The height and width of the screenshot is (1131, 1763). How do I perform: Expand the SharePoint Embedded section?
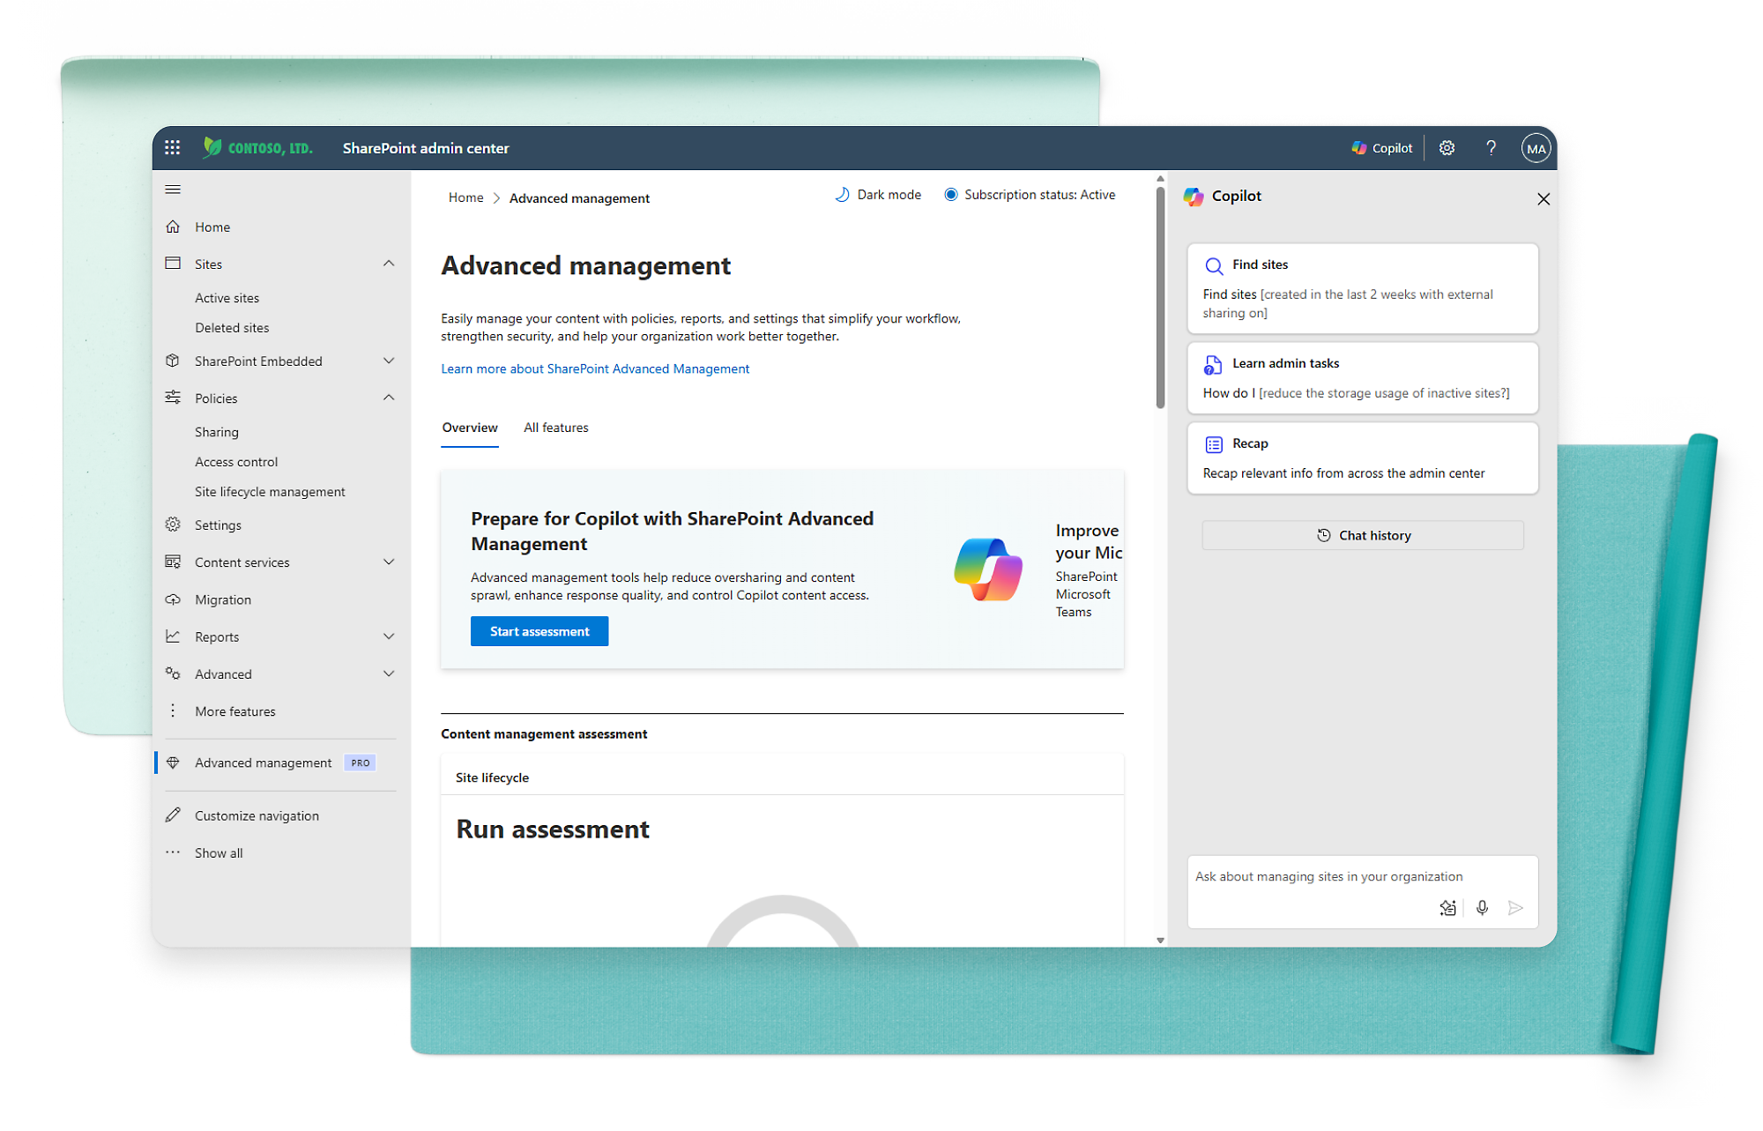pos(389,361)
